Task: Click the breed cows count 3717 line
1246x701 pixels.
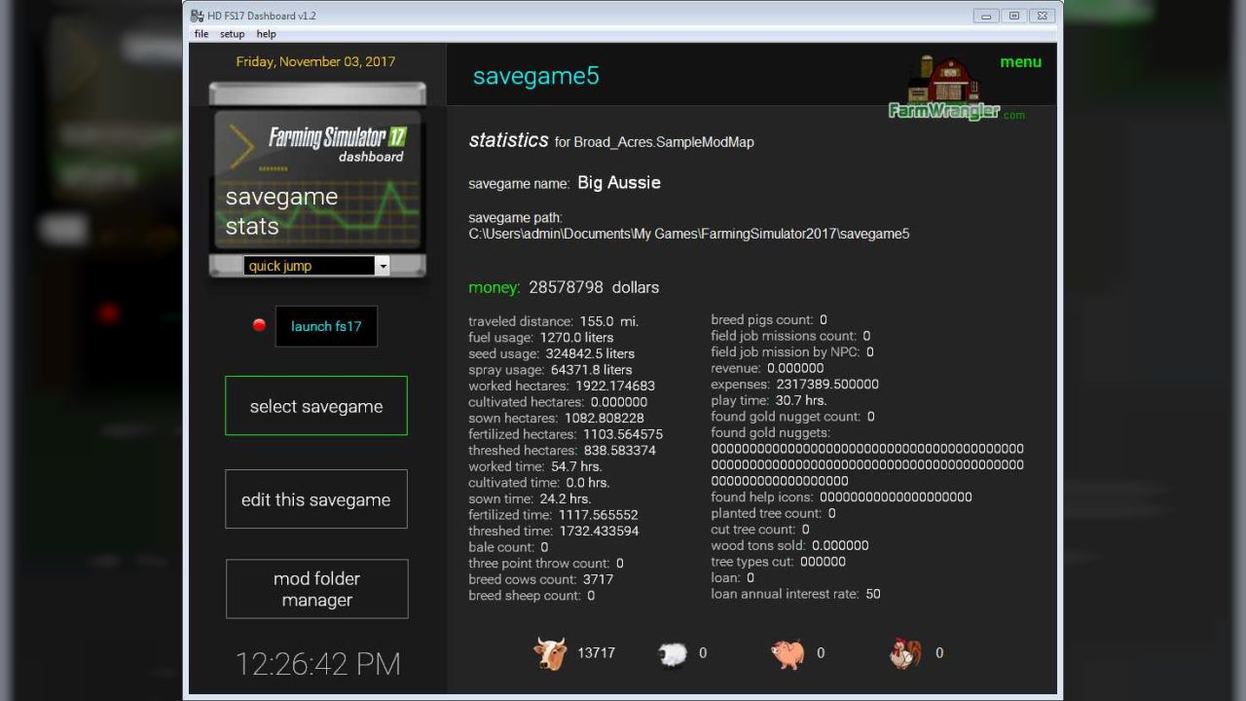Action: (541, 579)
